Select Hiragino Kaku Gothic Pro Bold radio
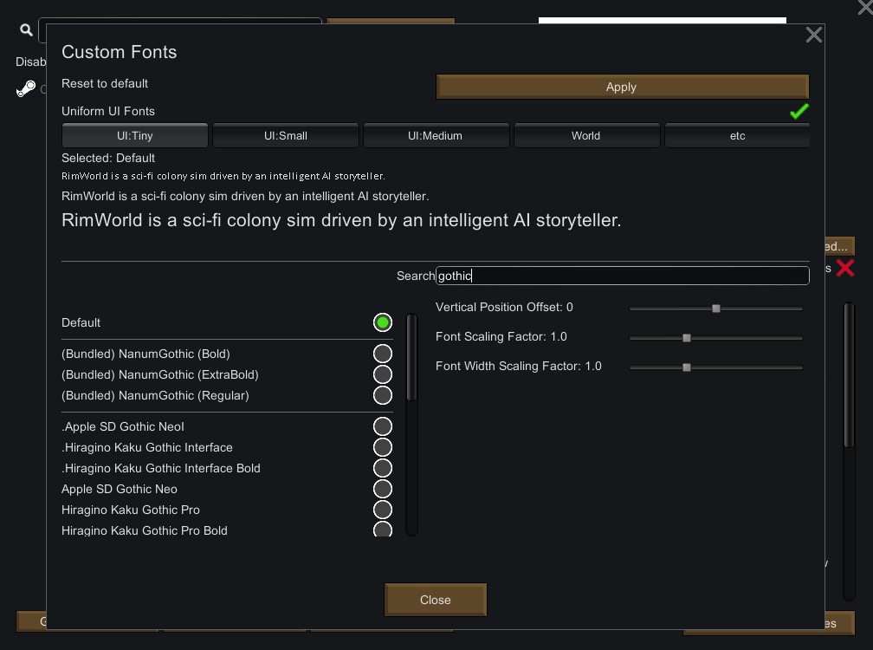873x650 pixels. 383,530
